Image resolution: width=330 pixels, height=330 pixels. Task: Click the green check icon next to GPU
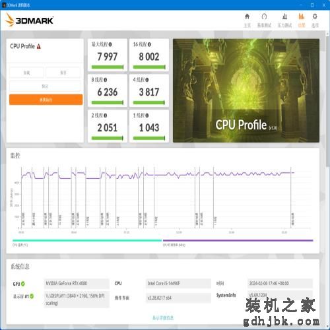tap(23, 284)
